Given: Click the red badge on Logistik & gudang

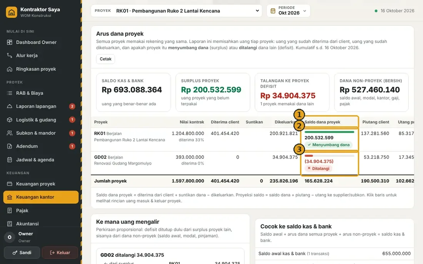Looking at the screenshot, I should click(72, 120).
